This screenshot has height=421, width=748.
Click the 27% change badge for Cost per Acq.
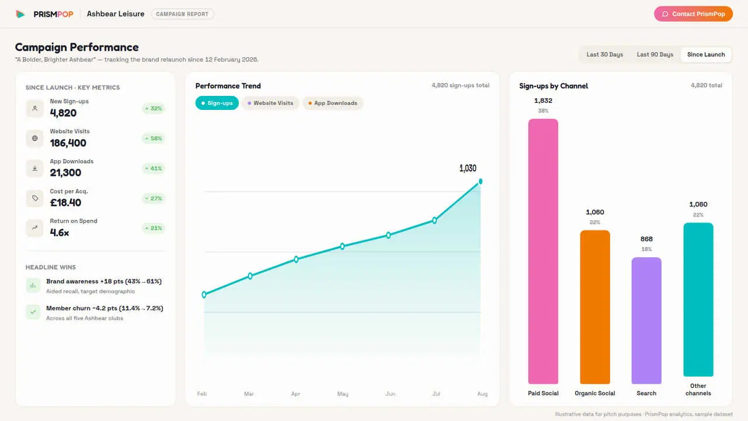[153, 198]
